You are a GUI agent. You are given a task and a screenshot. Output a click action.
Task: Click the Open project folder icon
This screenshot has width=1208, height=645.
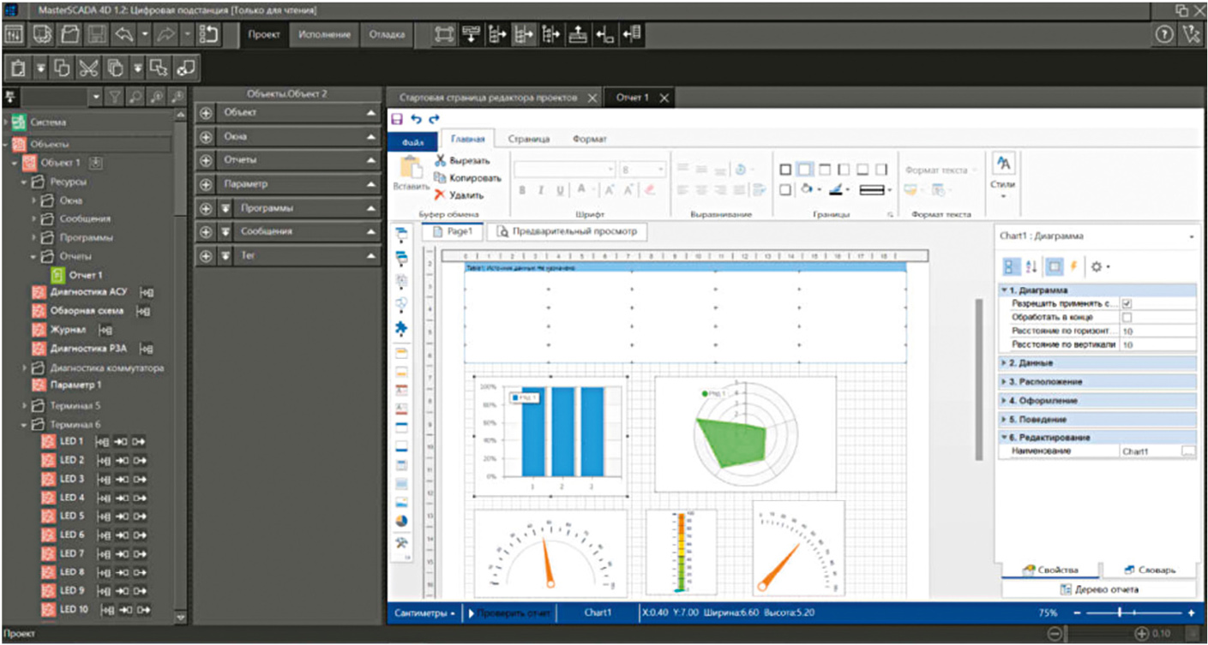click(x=69, y=35)
